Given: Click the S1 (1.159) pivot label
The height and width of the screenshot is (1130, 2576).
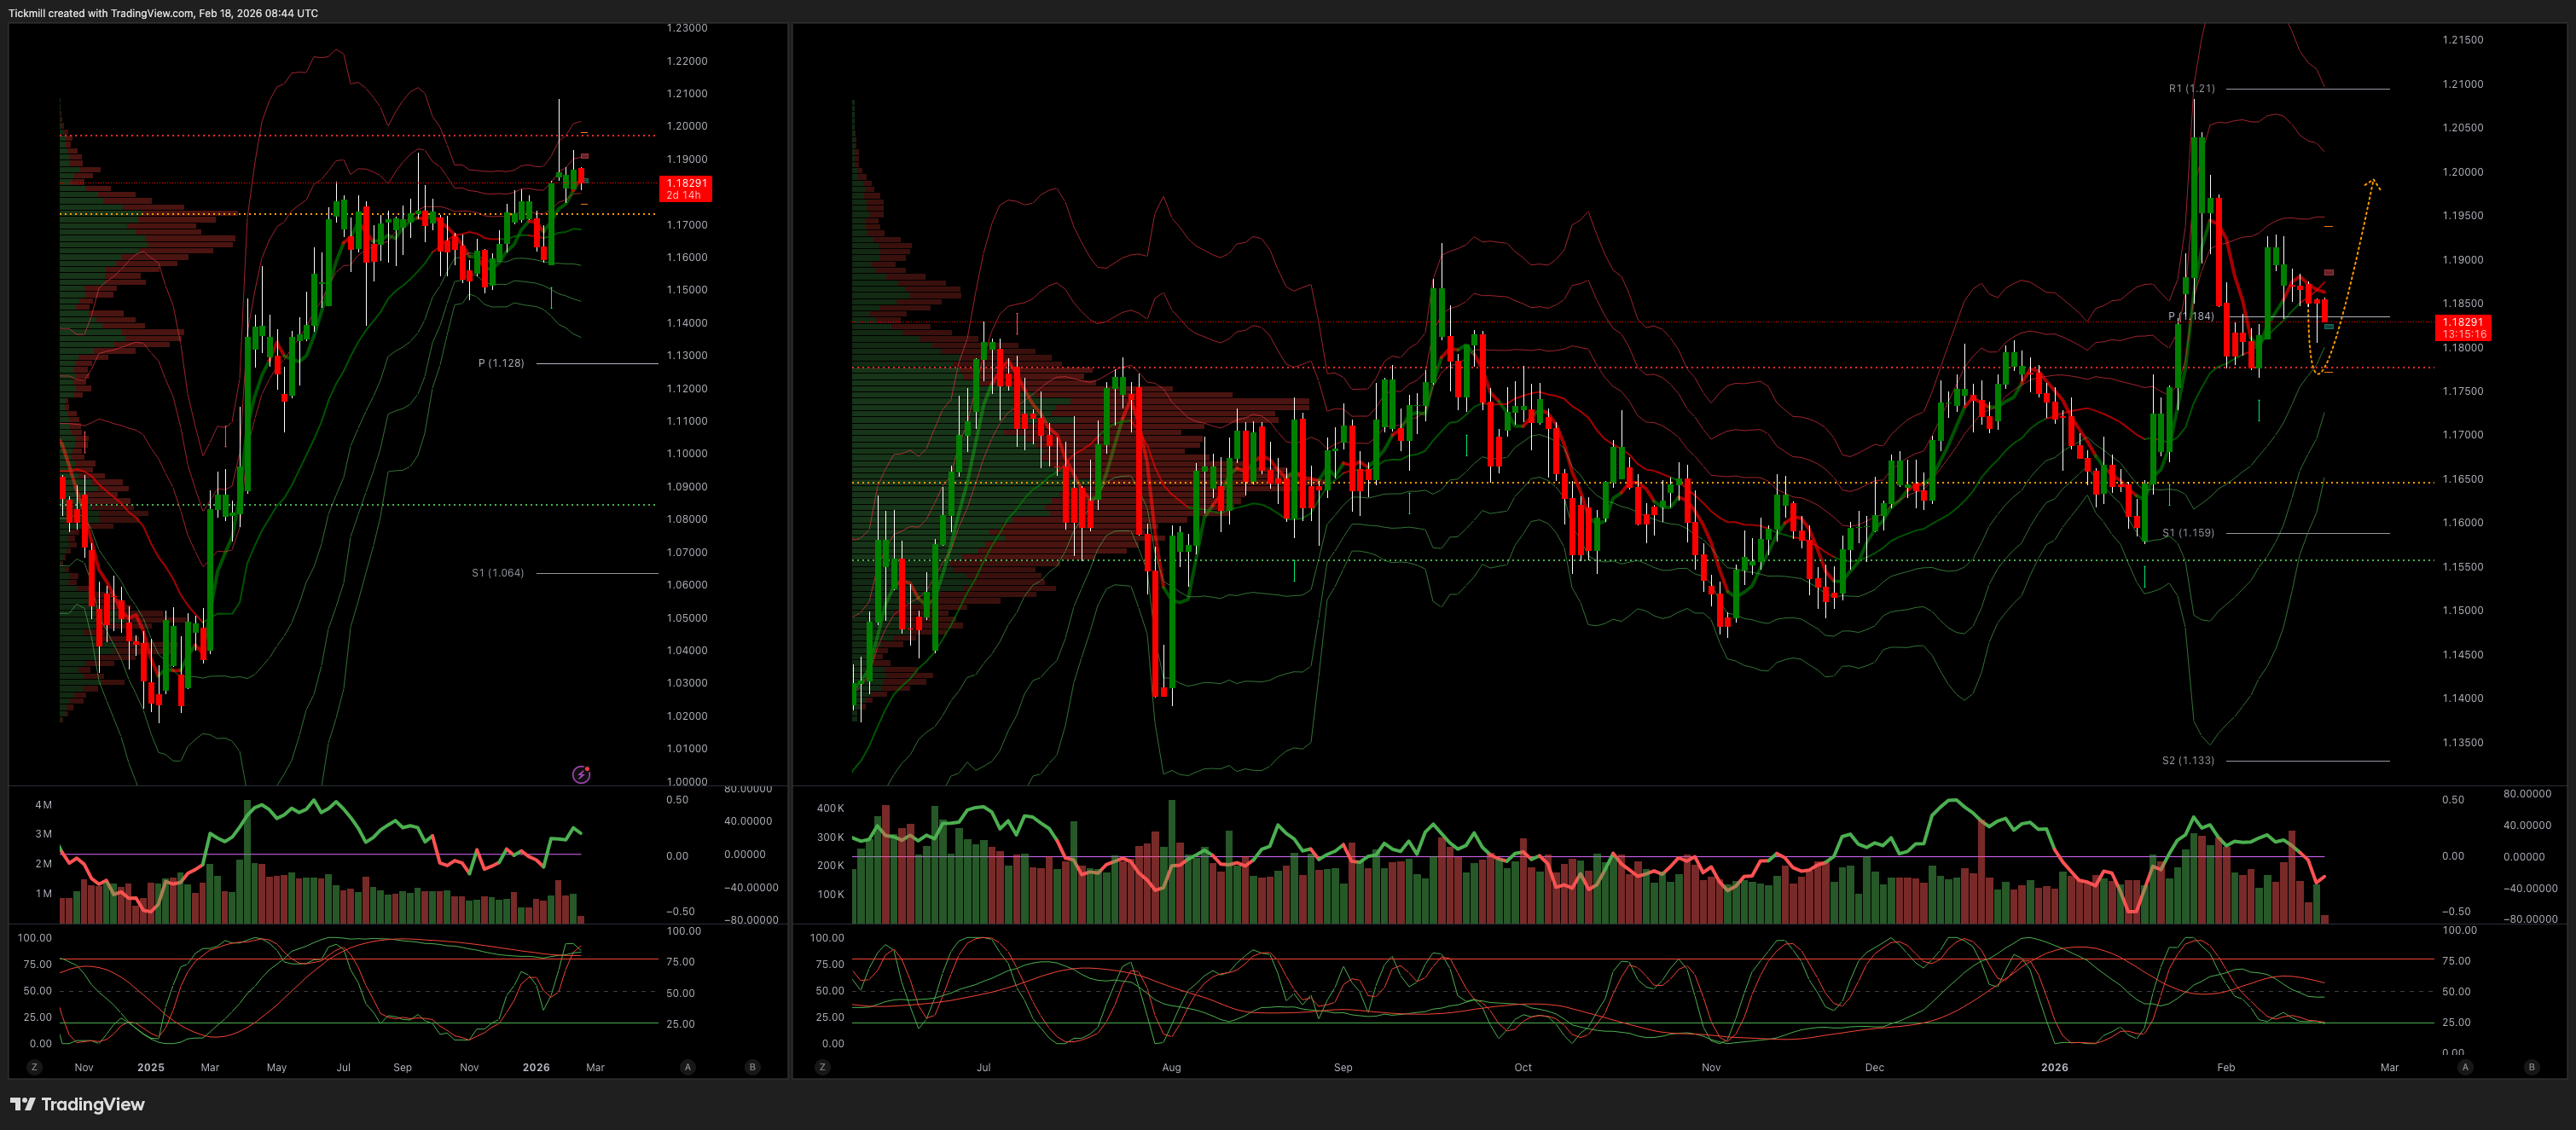Looking at the screenshot, I should [x=2187, y=533].
